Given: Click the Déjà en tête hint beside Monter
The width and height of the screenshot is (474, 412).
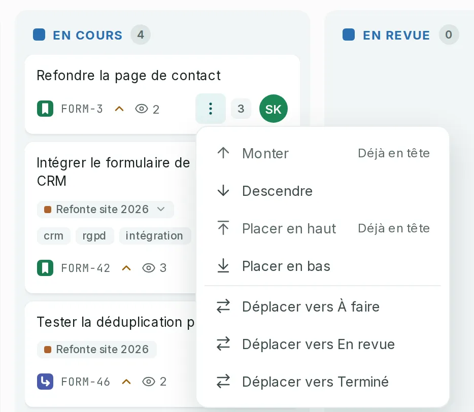Looking at the screenshot, I should pos(394,153).
